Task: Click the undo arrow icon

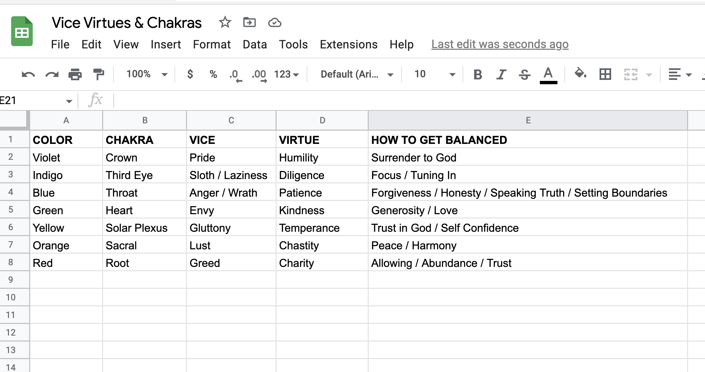Action: tap(28, 74)
